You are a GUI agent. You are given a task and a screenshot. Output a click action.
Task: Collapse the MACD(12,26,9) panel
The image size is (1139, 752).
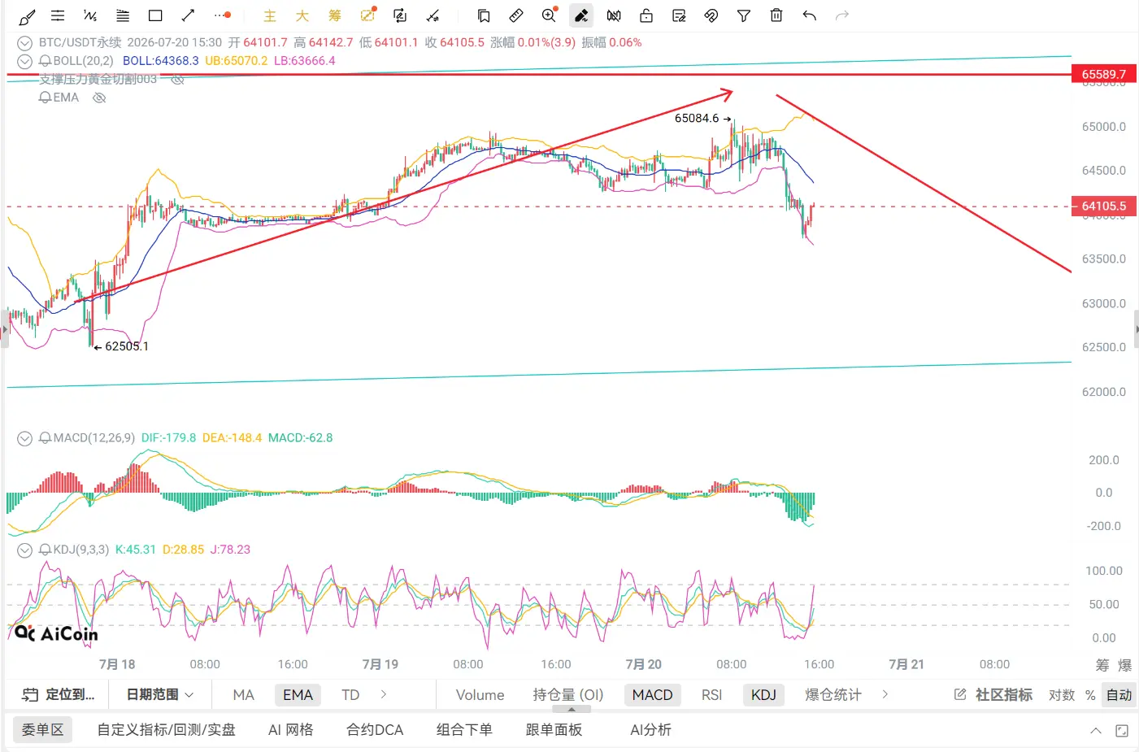point(24,438)
